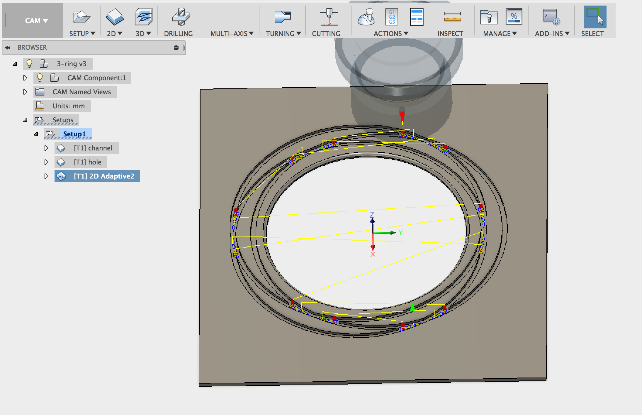This screenshot has height=415, width=642.
Task: Open the ADD-INS dropdown menu
Action: pos(552,34)
